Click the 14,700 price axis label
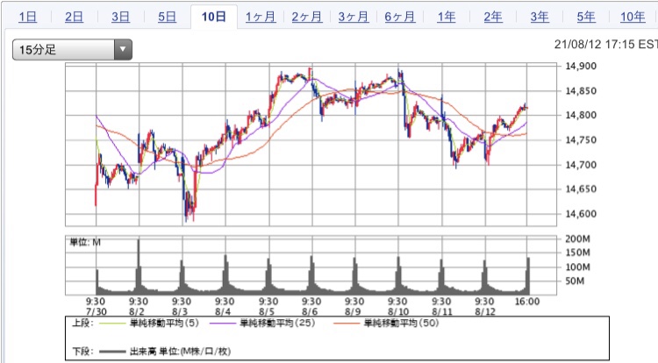This screenshot has height=363, width=658. coord(581,164)
